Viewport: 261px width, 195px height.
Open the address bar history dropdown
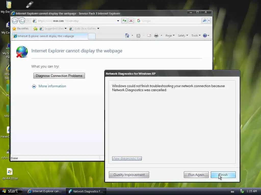tap(118, 21)
